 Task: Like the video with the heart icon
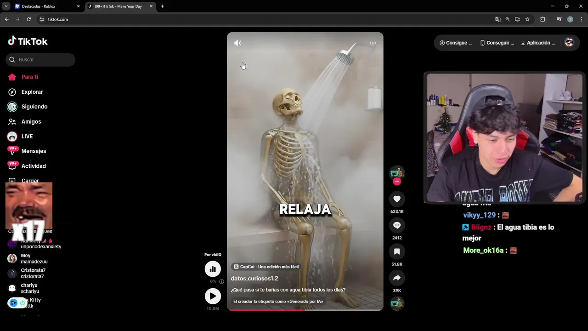tap(397, 199)
